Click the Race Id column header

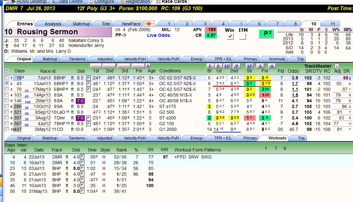(x=48, y=71)
